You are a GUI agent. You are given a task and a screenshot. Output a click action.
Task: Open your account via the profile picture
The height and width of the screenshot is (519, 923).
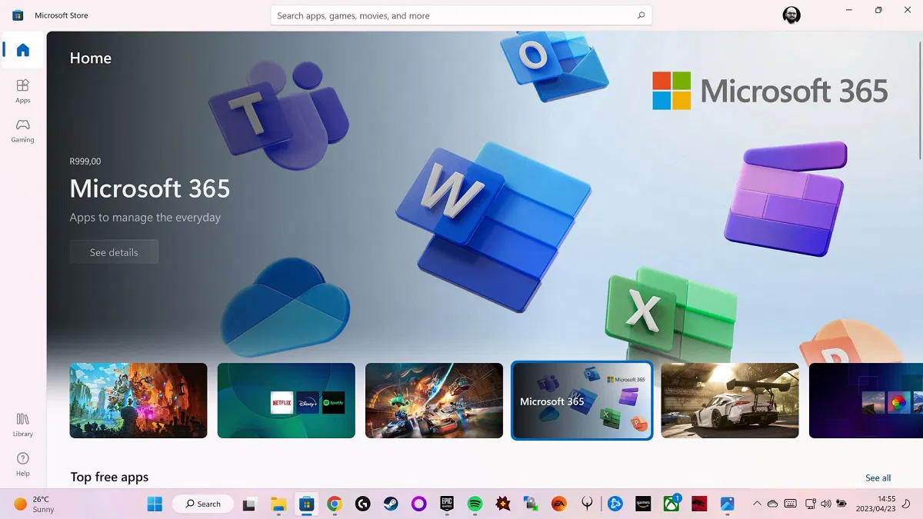tap(791, 15)
